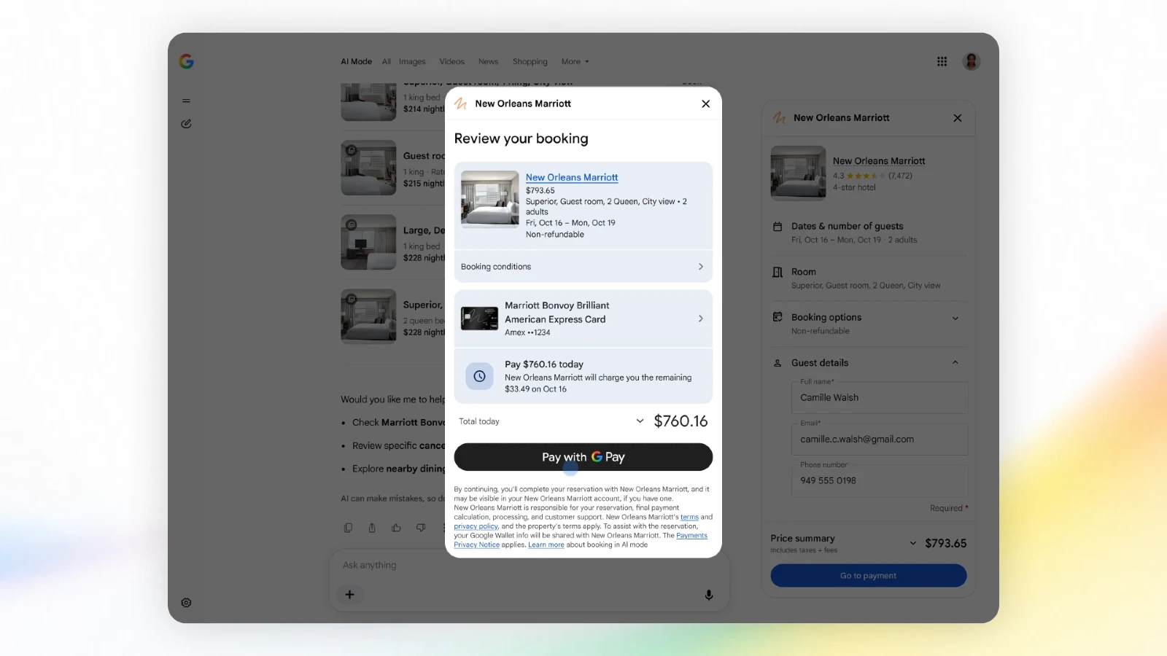Click the $214 nightly room thumbnail

pyautogui.click(x=368, y=103)
